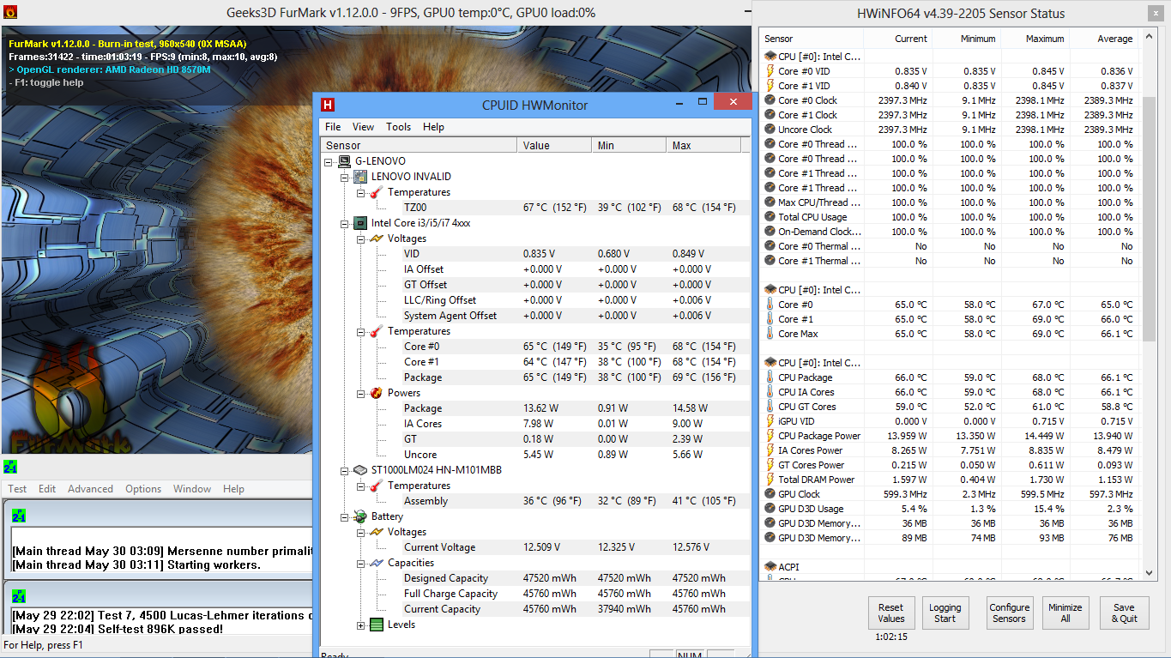This screenshot has width=1171, height=658.
Task: Select the CPU GT Cores temperature row
Action: pyautogui.click(x=950, y=407)
